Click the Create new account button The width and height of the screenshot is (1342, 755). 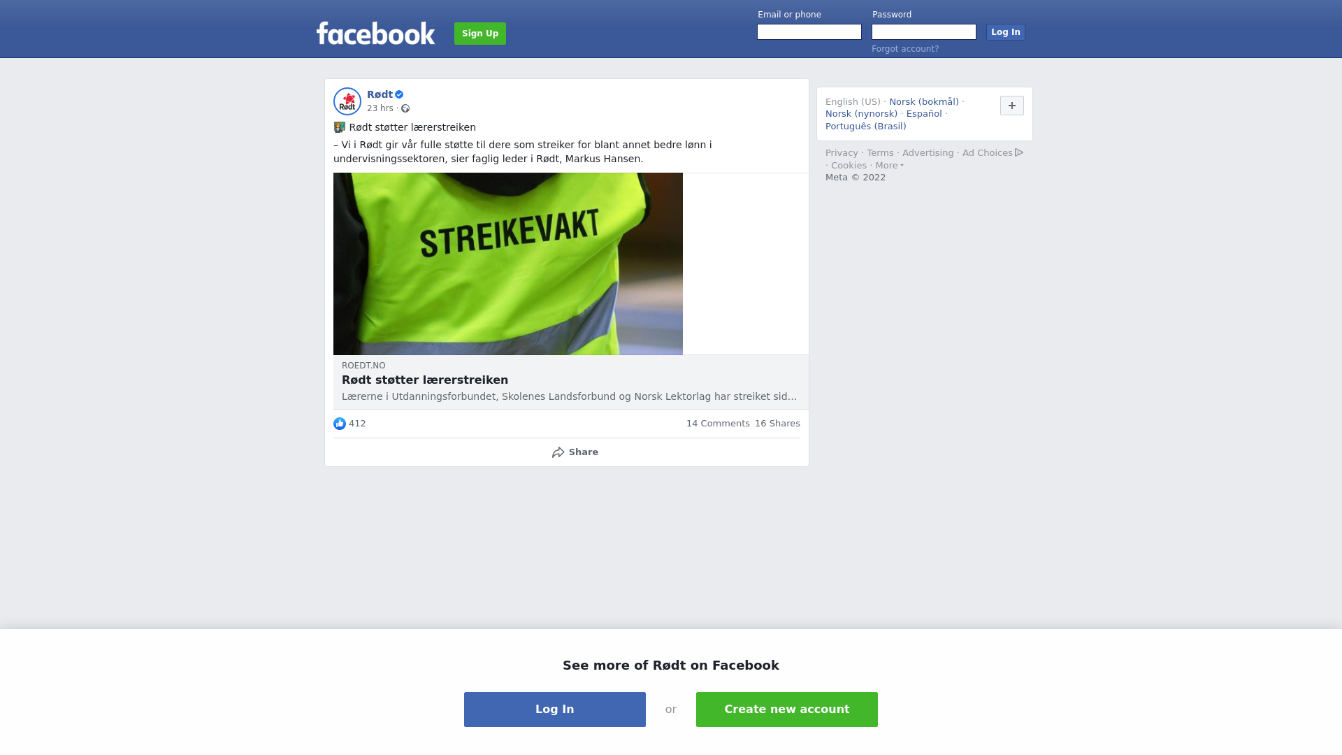pyautogui.click(x=787, y=710)
